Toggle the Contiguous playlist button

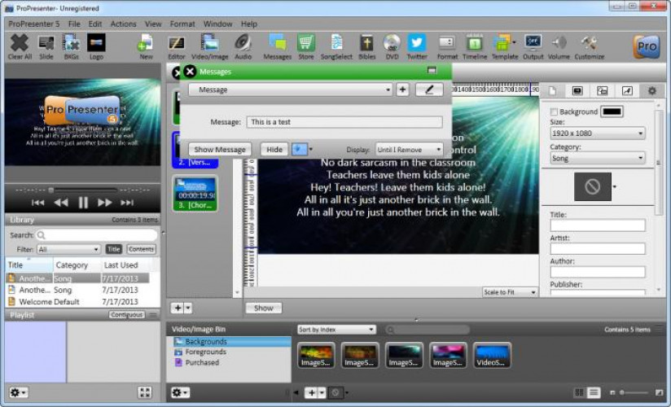127,314
